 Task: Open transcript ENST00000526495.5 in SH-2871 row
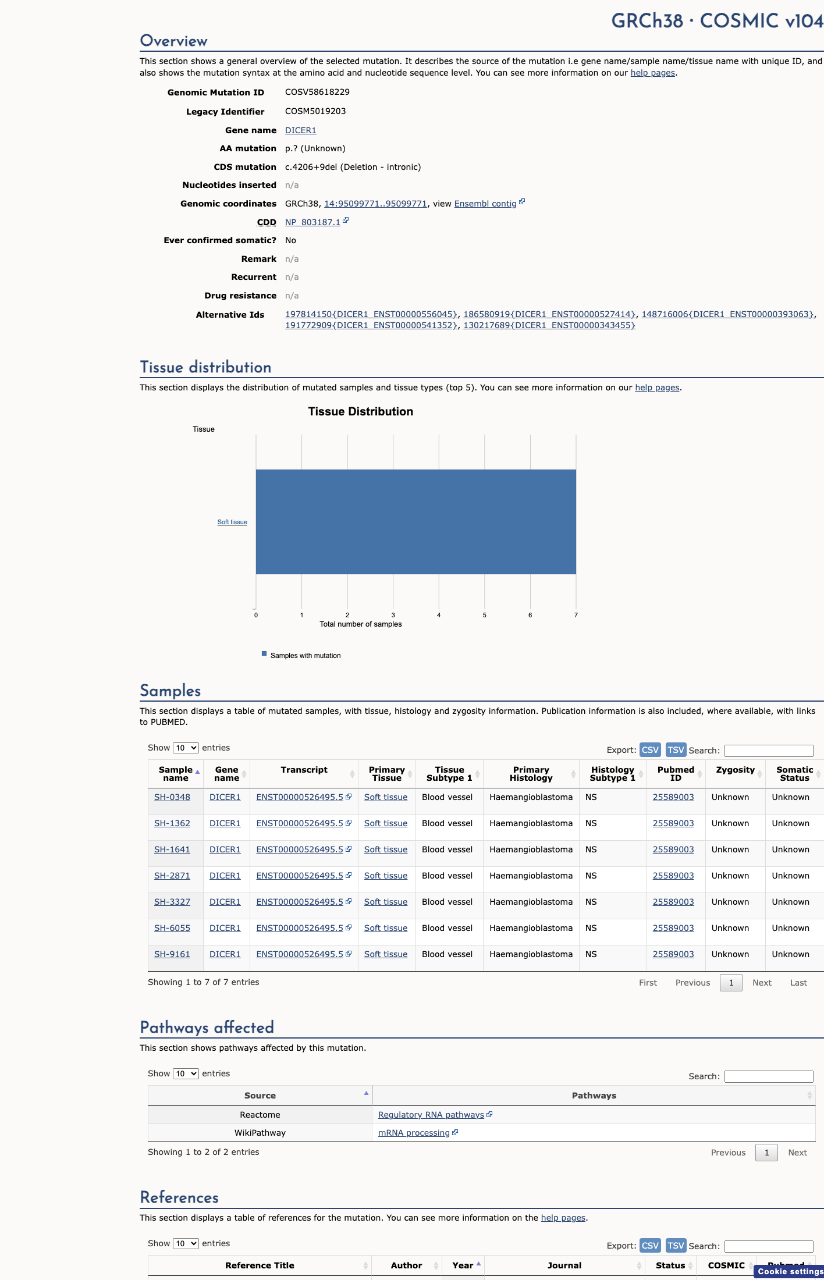coord(300,876)
